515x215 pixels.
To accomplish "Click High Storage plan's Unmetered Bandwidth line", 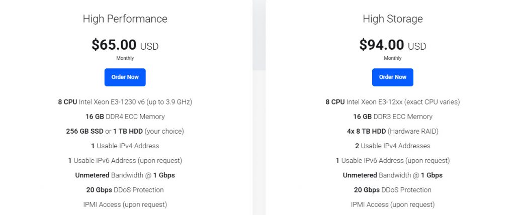I will pyautogui.click(x=392, y=175).
